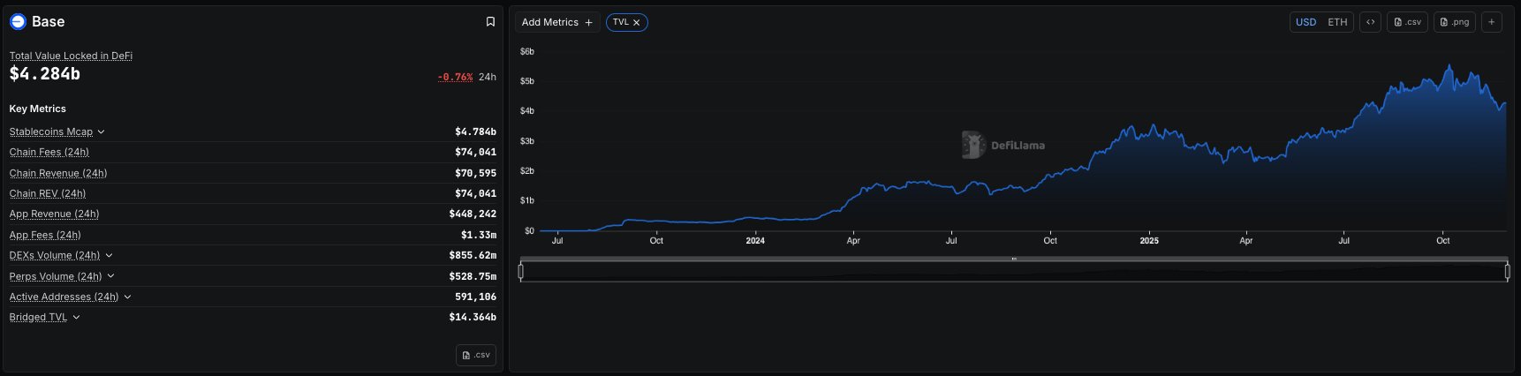Expand the DEXs Volume (24h) row

[x=109, y=256]
